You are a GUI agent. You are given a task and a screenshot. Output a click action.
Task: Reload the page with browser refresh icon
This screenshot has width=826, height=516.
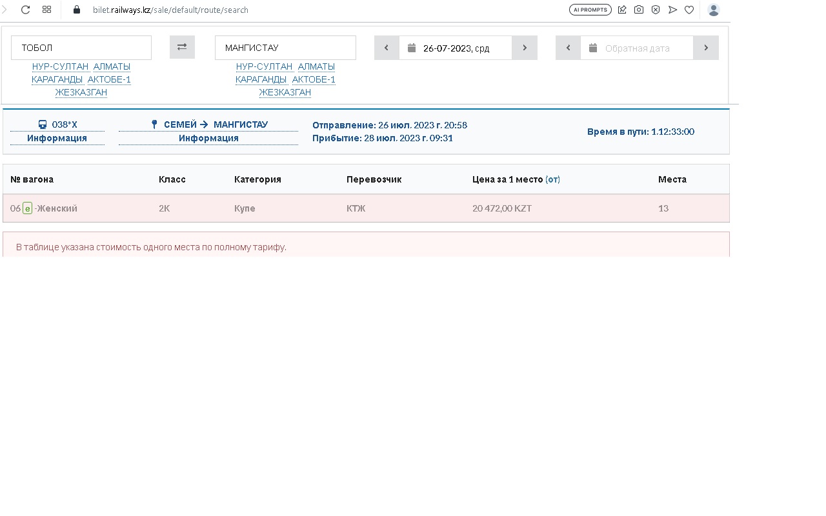pyautogui.click(x=26, y=10)
